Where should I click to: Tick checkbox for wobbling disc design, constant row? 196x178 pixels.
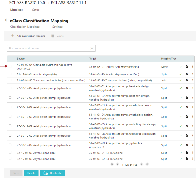[x=10, y=126]
